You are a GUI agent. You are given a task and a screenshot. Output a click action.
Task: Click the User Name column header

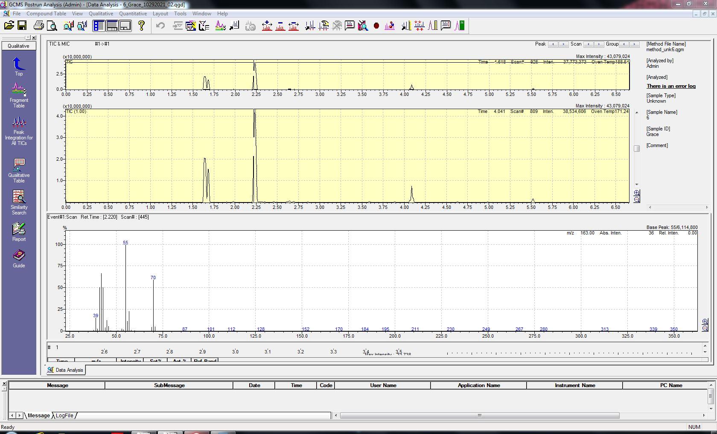[383, 385]
